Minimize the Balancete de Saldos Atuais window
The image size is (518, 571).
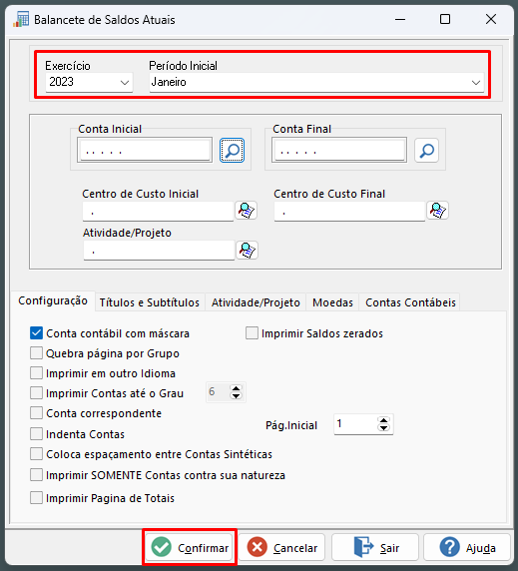click(x=400, y=19)
